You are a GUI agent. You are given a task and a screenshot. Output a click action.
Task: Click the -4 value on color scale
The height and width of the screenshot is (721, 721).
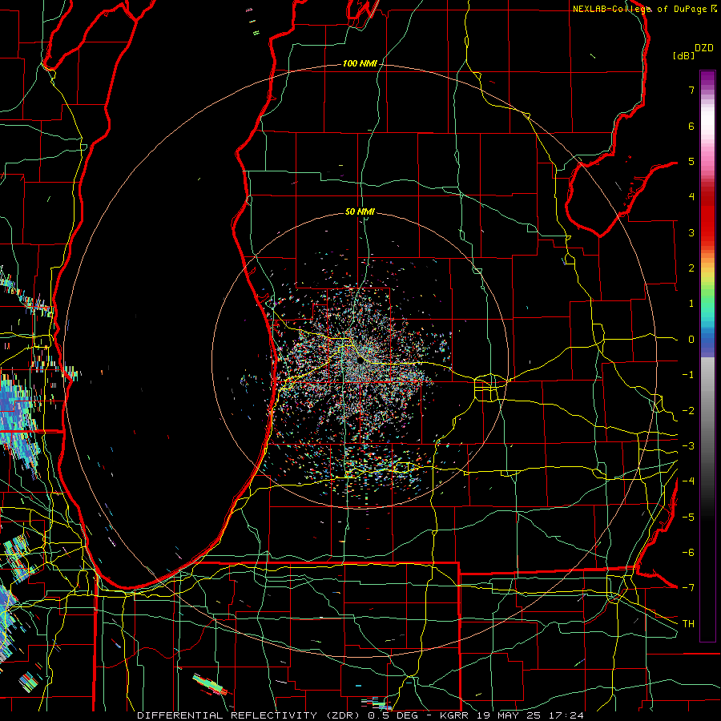tap(688, 481)
